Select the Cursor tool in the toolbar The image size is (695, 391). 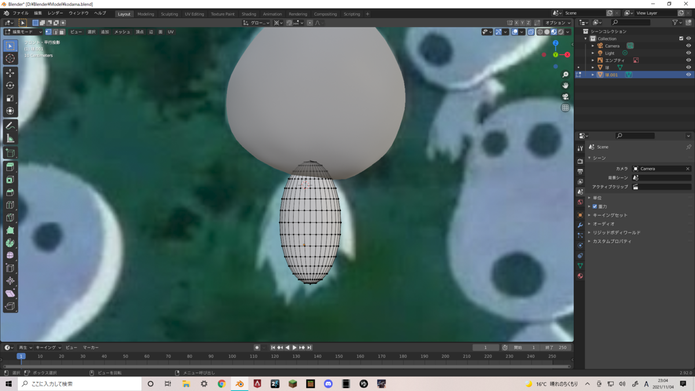tap(10, 59)
